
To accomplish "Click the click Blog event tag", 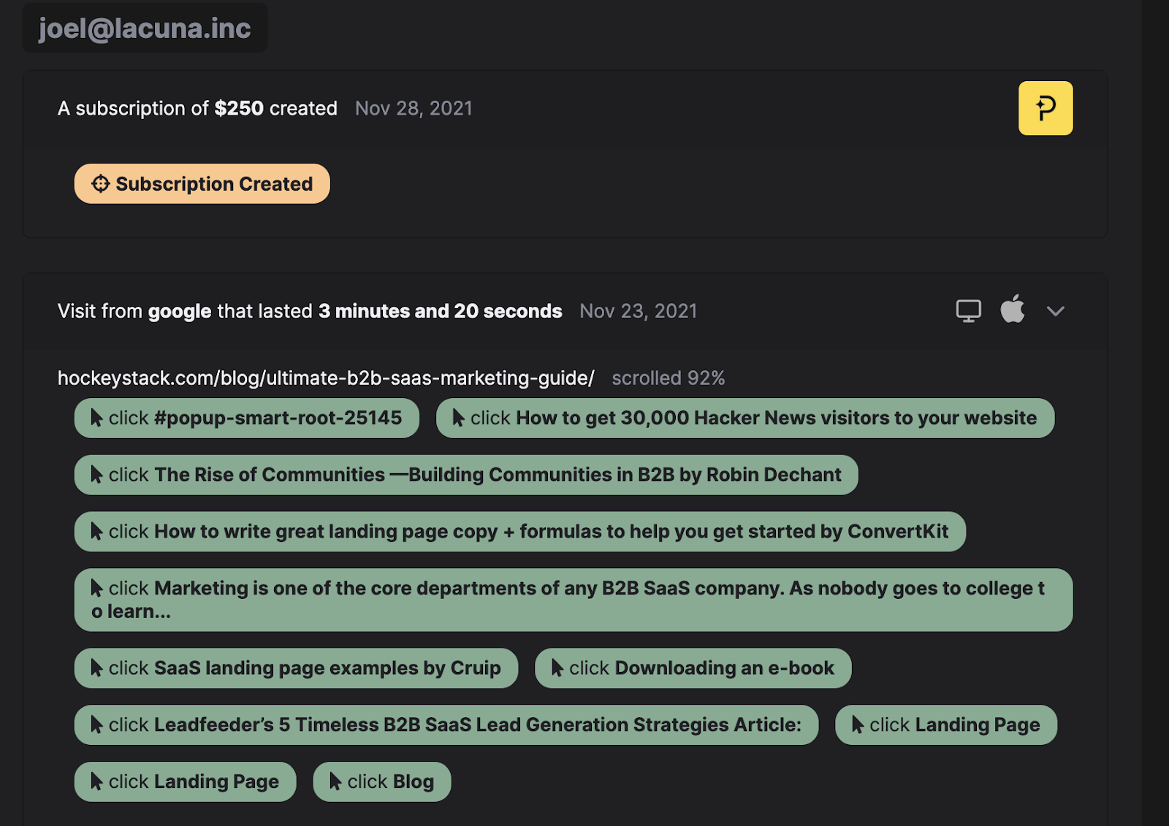I will click(381, 782).
